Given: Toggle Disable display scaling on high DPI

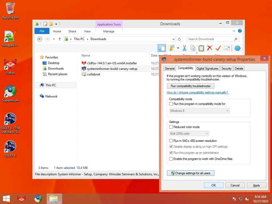Looking at the screenshot, I should [x=171, y=147].
